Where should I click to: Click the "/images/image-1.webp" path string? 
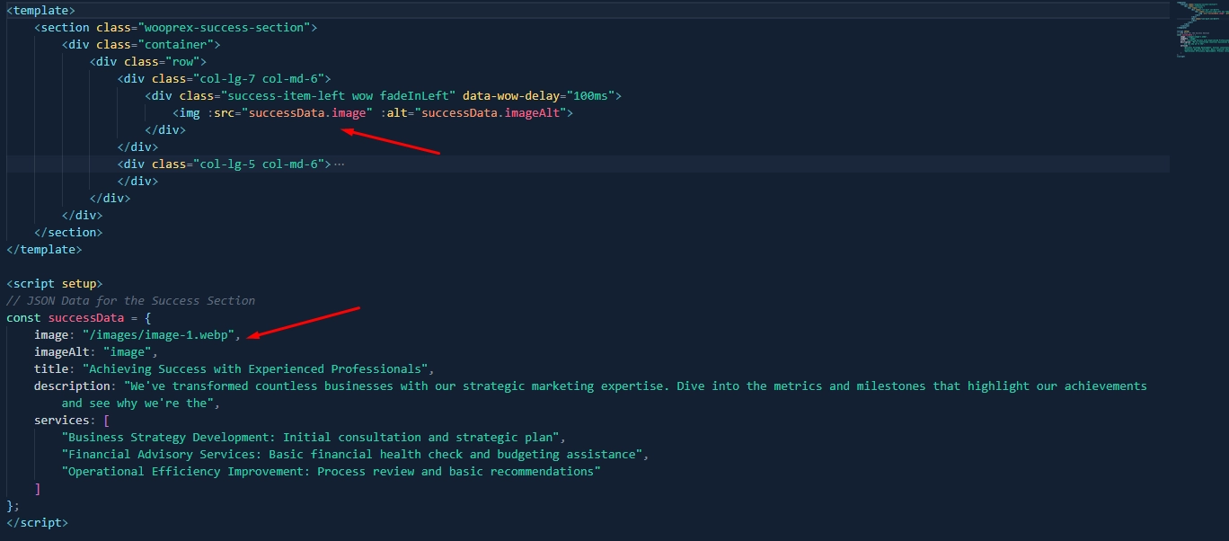pyautogui.click(x=162, y=334)
